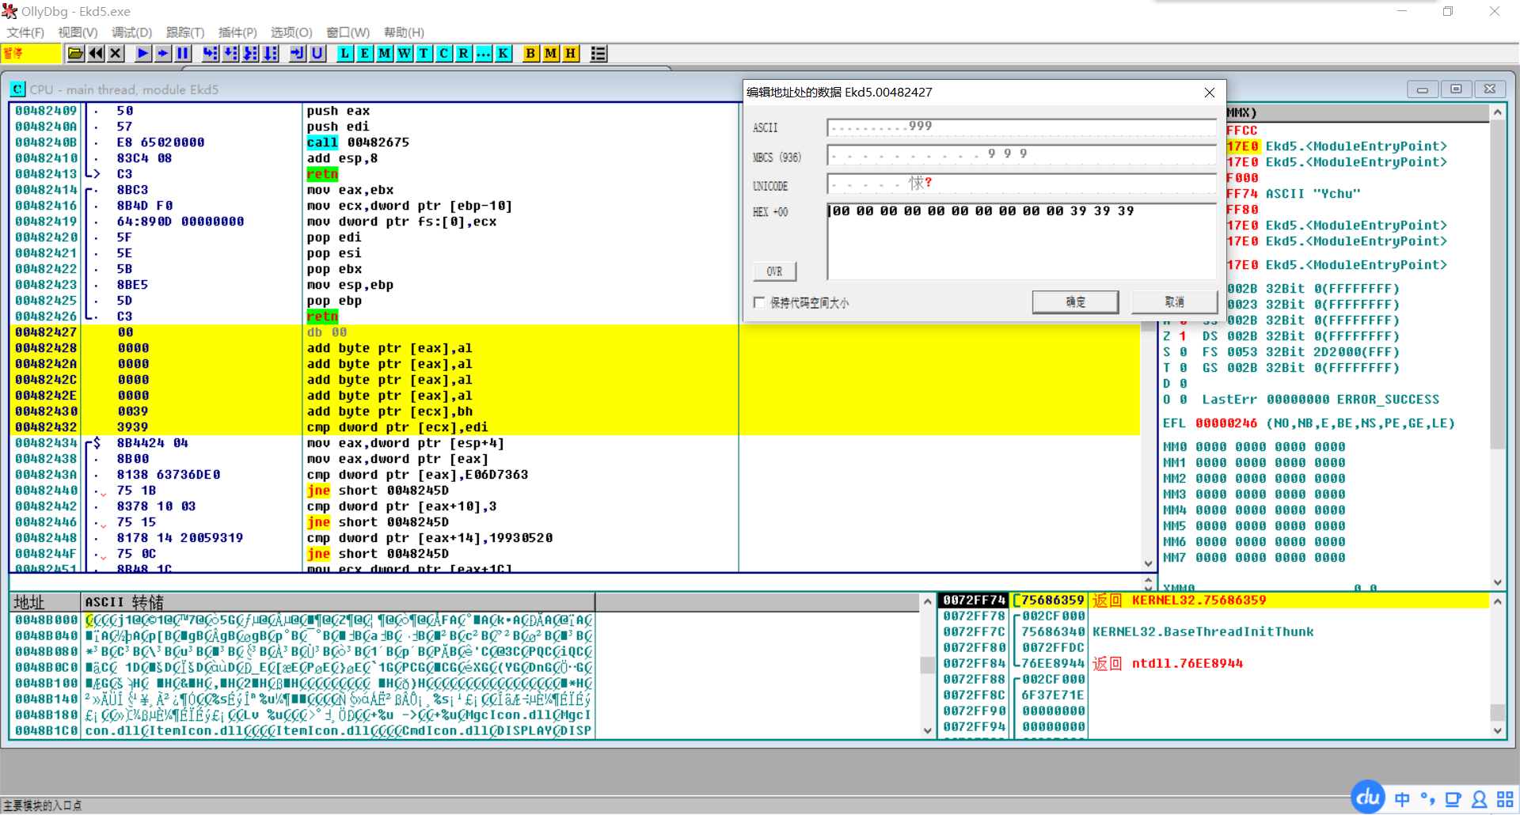Open the 插件(P) menu
1520x815 pixels.
pos(237,32)
